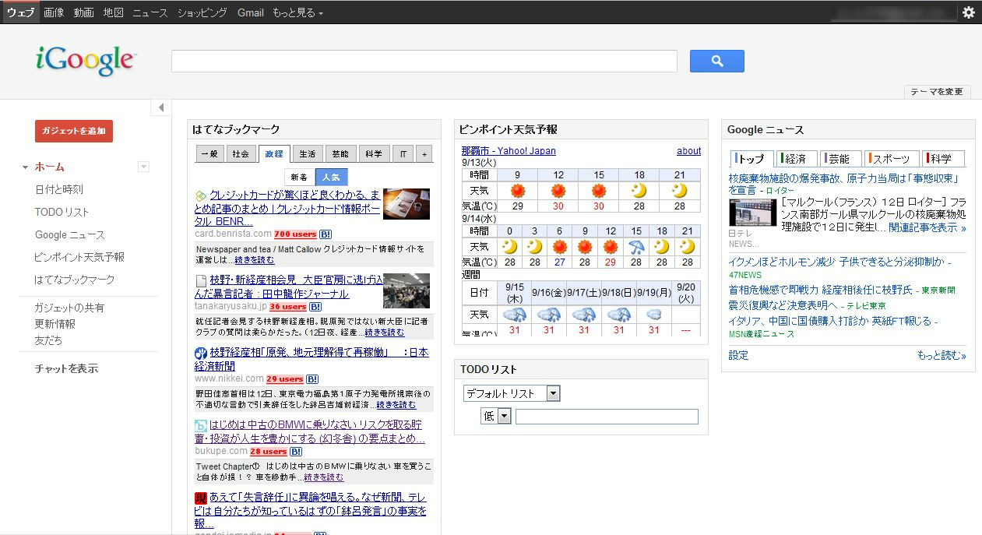Image resolution: width=982 pixels, height=535 pixels.
Task: Open 日付と時刻 in the left sidebar
Action: pyautogui.click(x=58, y=189)
